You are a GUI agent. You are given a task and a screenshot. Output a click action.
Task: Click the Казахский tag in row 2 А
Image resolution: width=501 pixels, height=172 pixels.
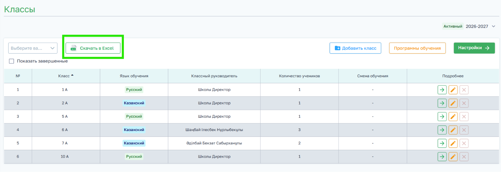pyautogui.click(x=134, y=103)
